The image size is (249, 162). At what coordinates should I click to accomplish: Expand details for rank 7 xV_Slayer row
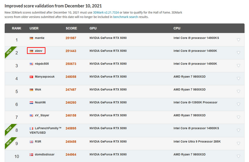(x=238, y=117)
